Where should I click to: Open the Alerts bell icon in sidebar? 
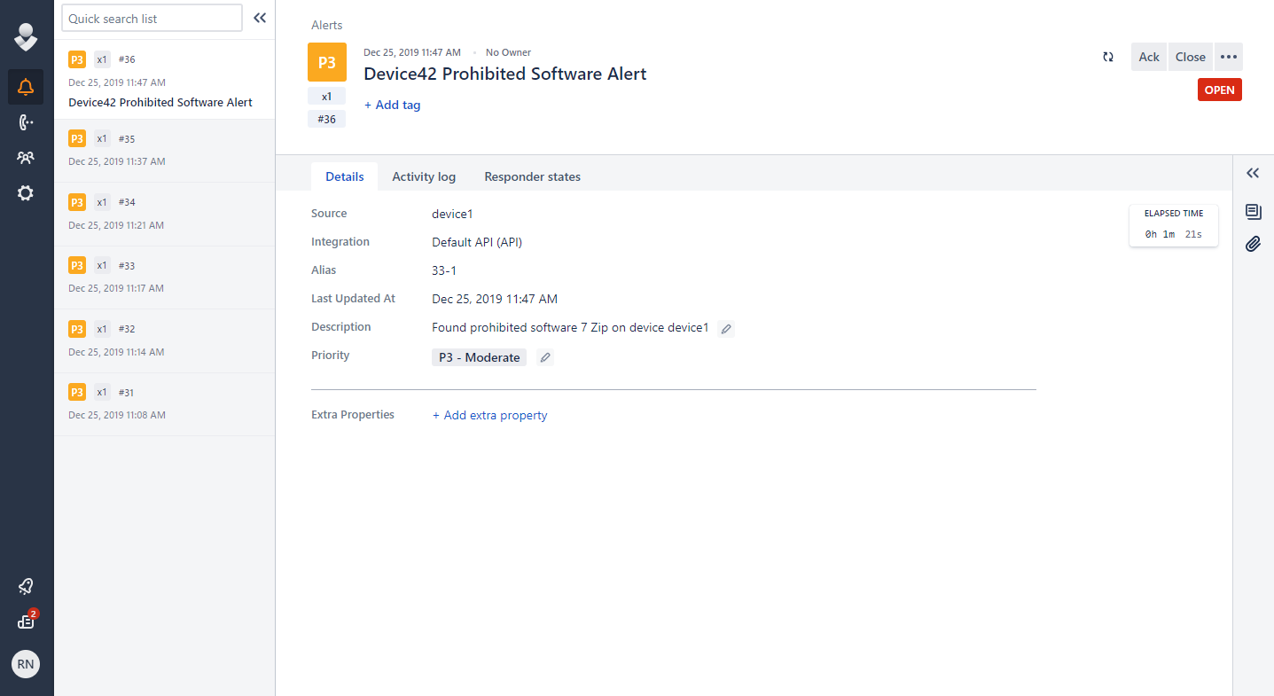26,87
